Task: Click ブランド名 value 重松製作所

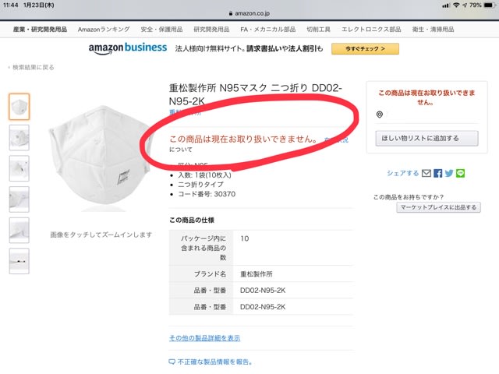Action: pyautogui.click(x=257, y=273)
